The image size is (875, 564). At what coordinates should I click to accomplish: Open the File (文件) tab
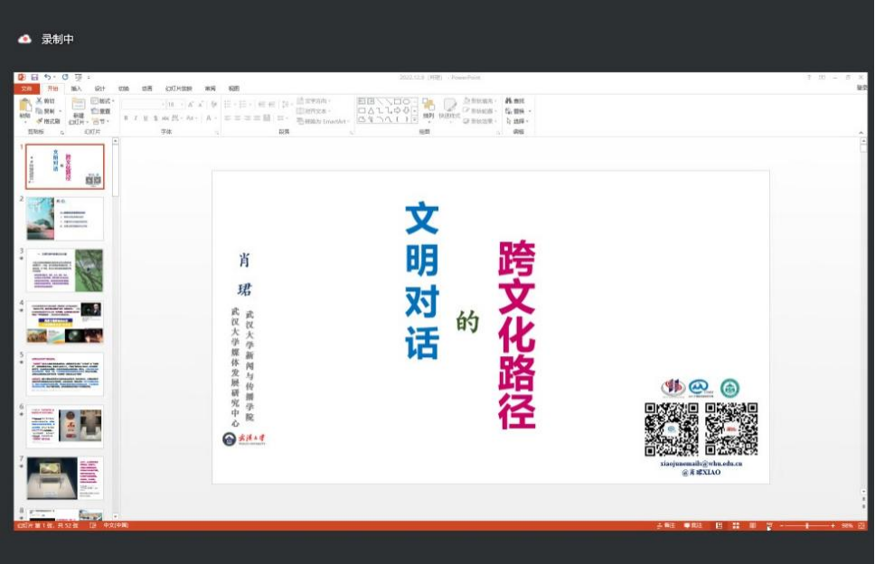pyautogui.click(x=26, y=89)
